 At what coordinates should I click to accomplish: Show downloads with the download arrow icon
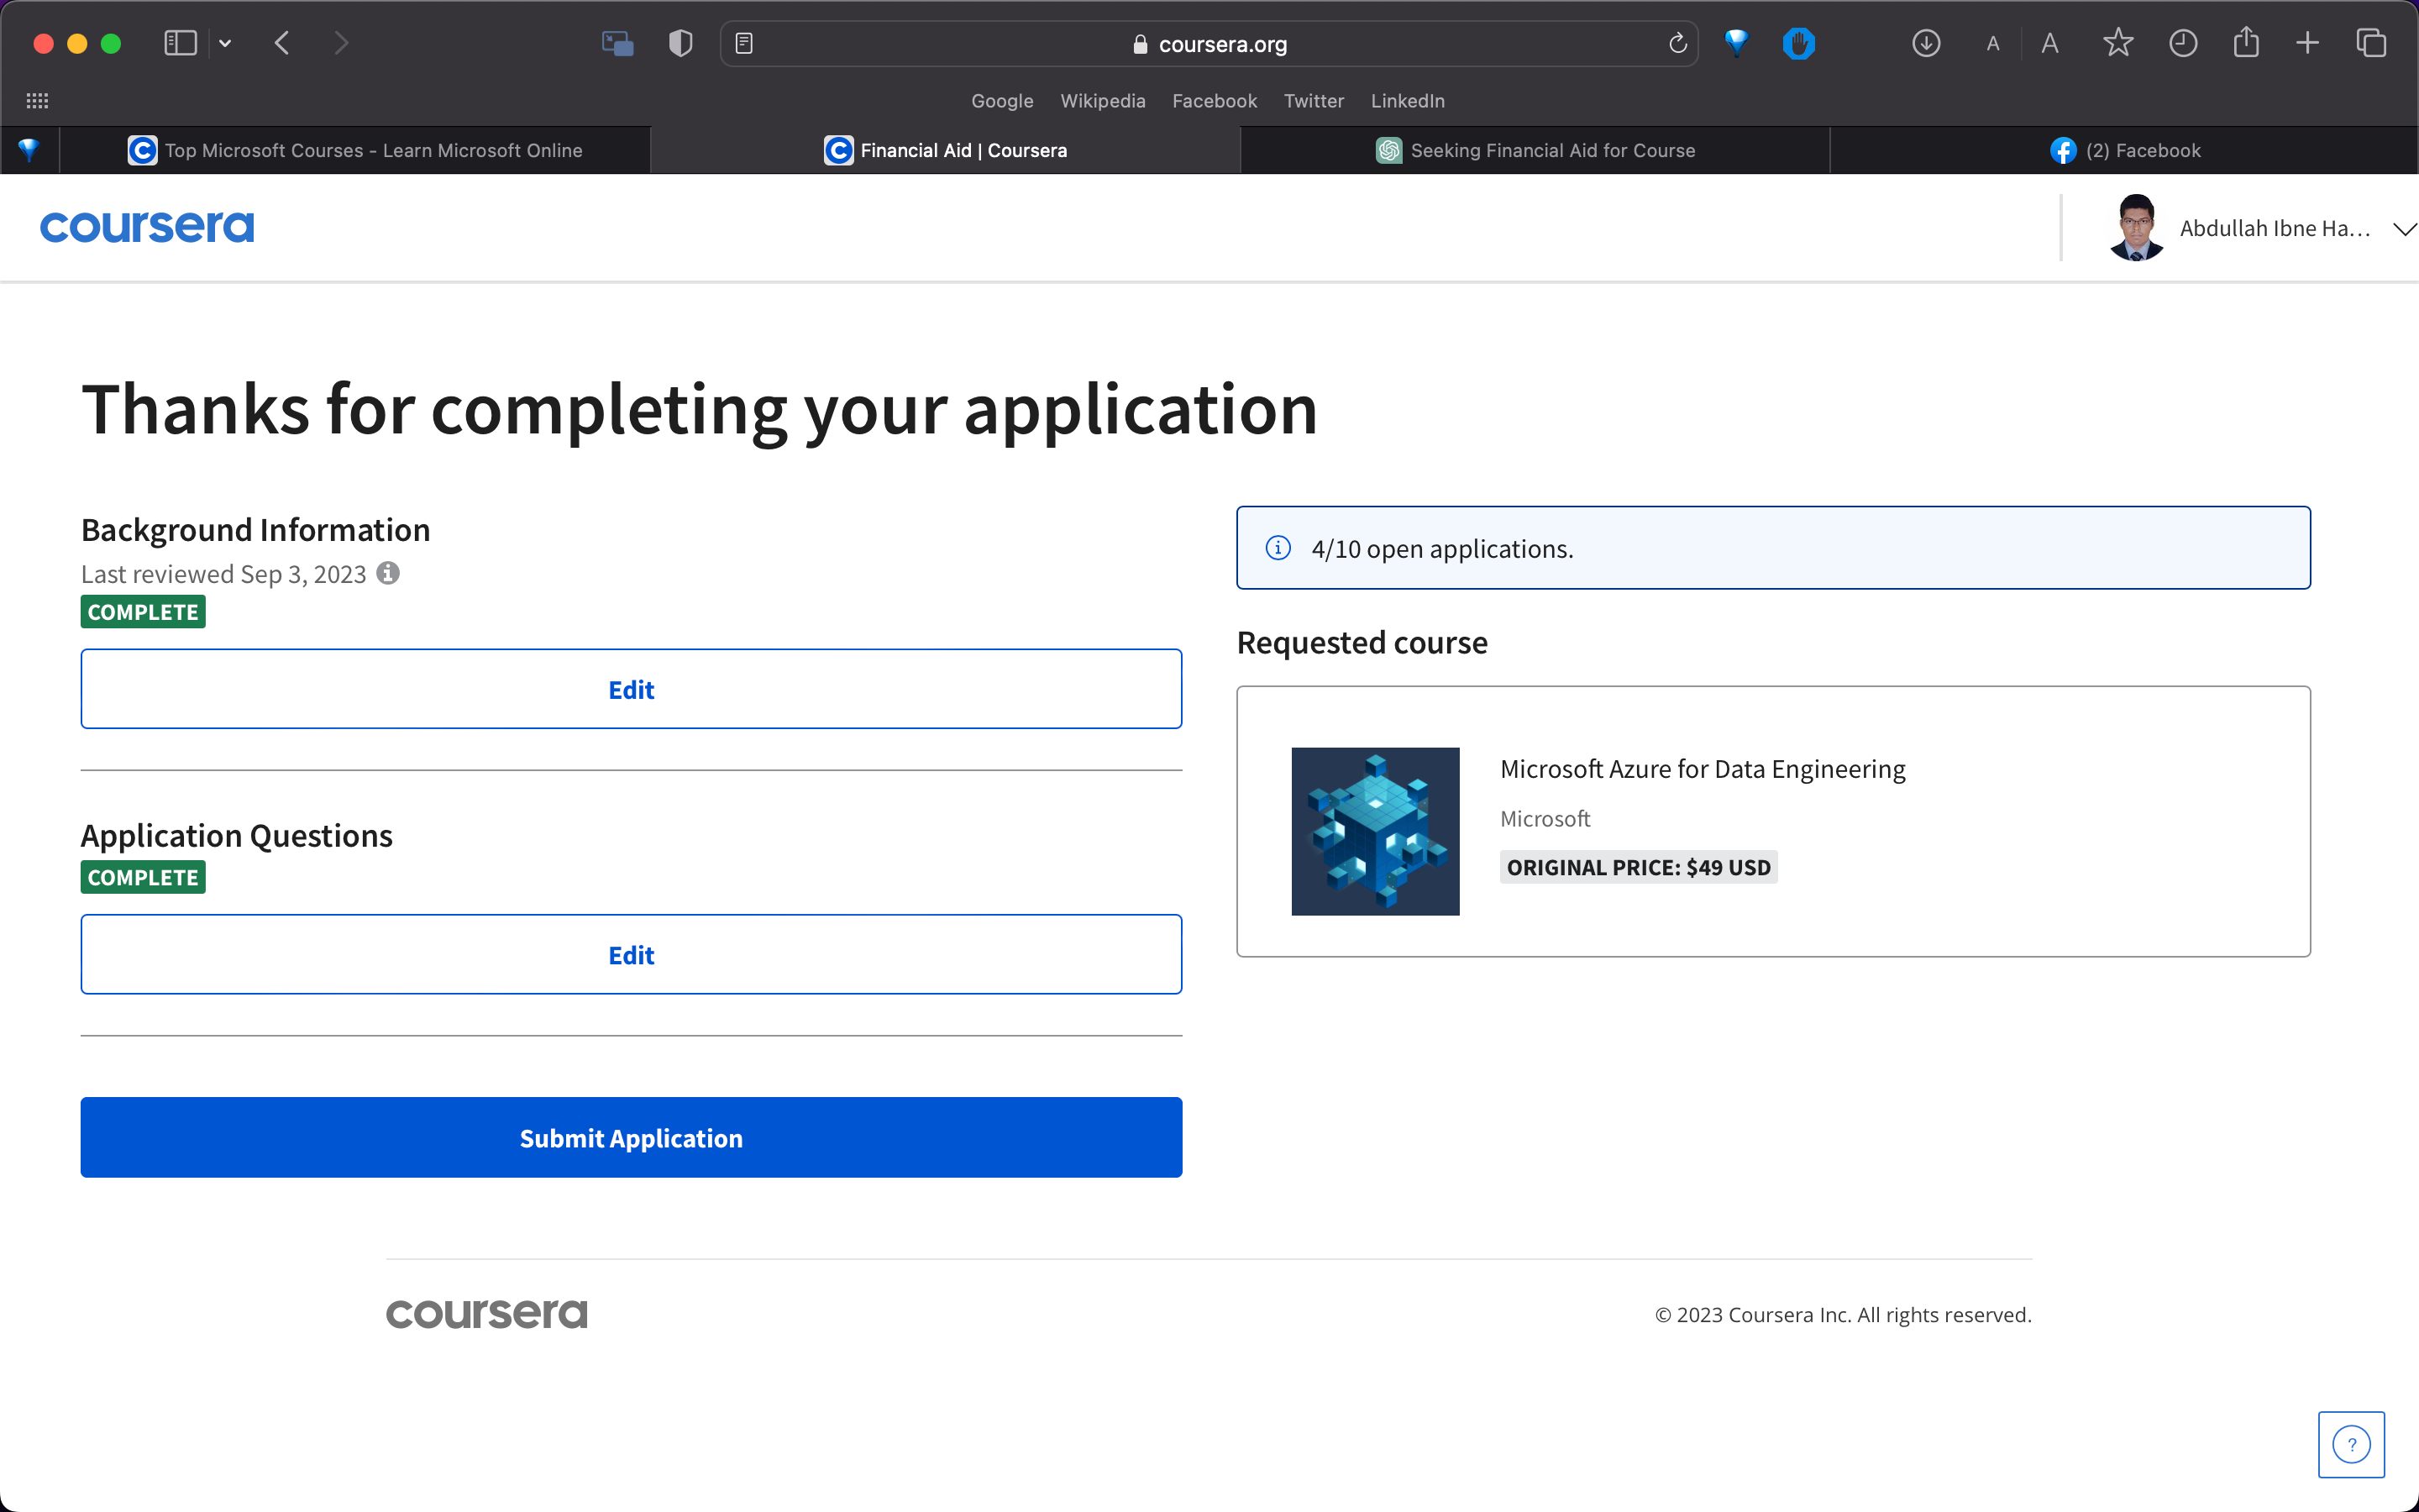coord(1926,43)
